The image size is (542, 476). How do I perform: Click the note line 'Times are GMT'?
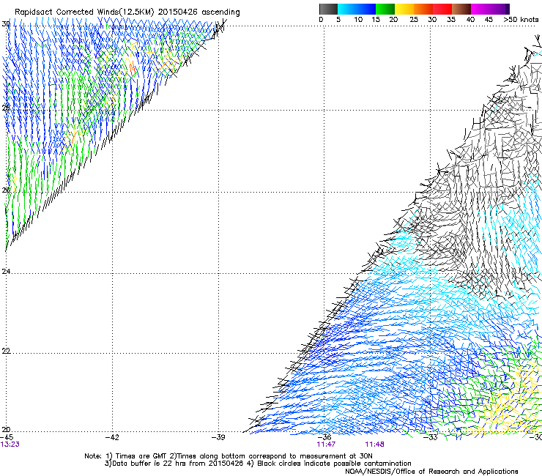pyautogui.click(x=141, y=456)
